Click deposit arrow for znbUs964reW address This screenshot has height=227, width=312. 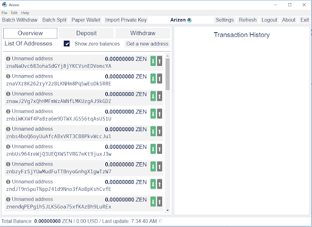(x=153, y=149)
